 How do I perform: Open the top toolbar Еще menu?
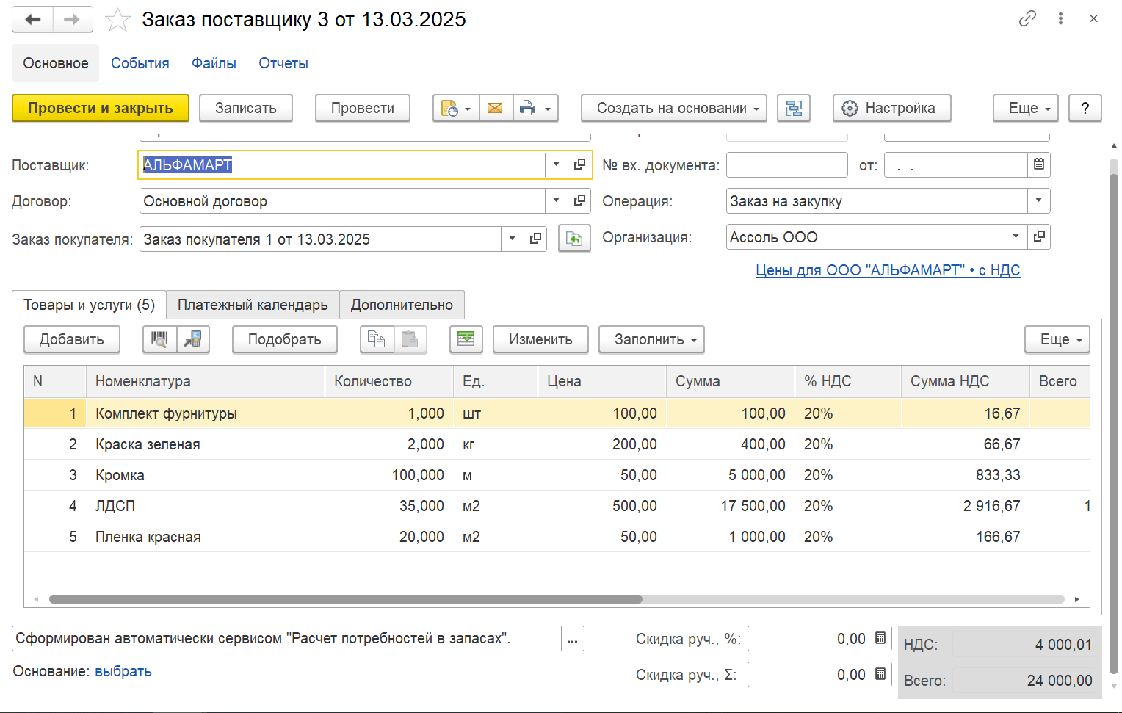pos(1026,108)
